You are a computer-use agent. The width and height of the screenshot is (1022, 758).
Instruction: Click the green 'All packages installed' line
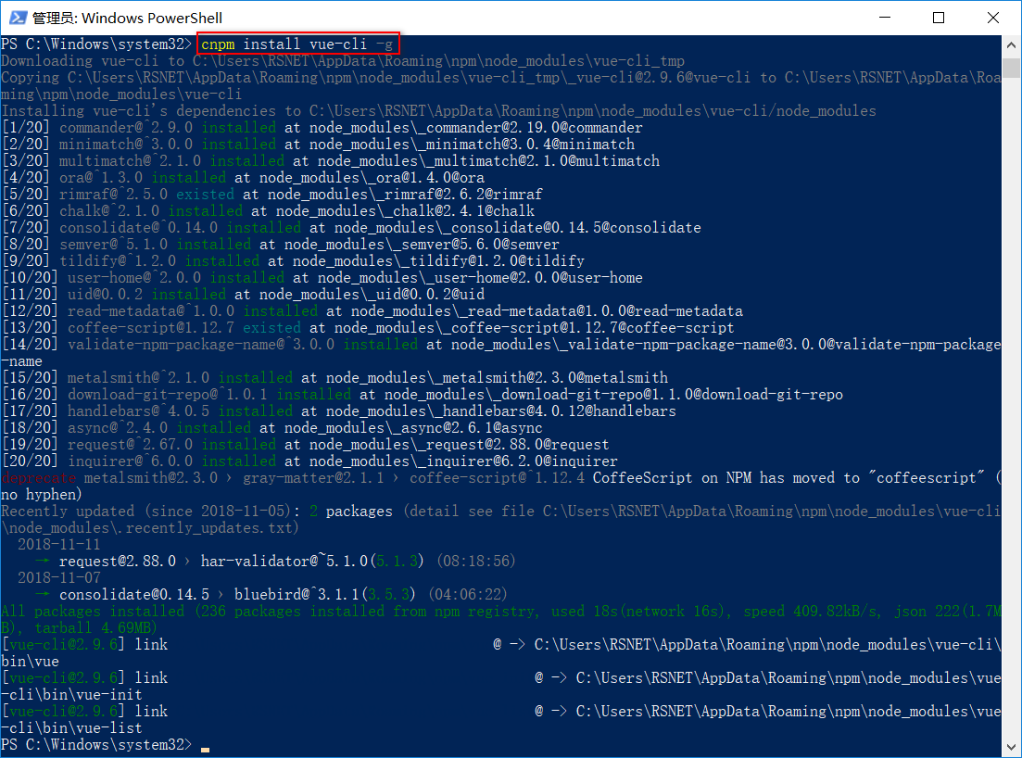(x=501, y=619)
